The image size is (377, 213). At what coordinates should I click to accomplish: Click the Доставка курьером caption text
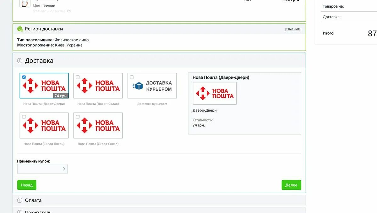[152, 104]
